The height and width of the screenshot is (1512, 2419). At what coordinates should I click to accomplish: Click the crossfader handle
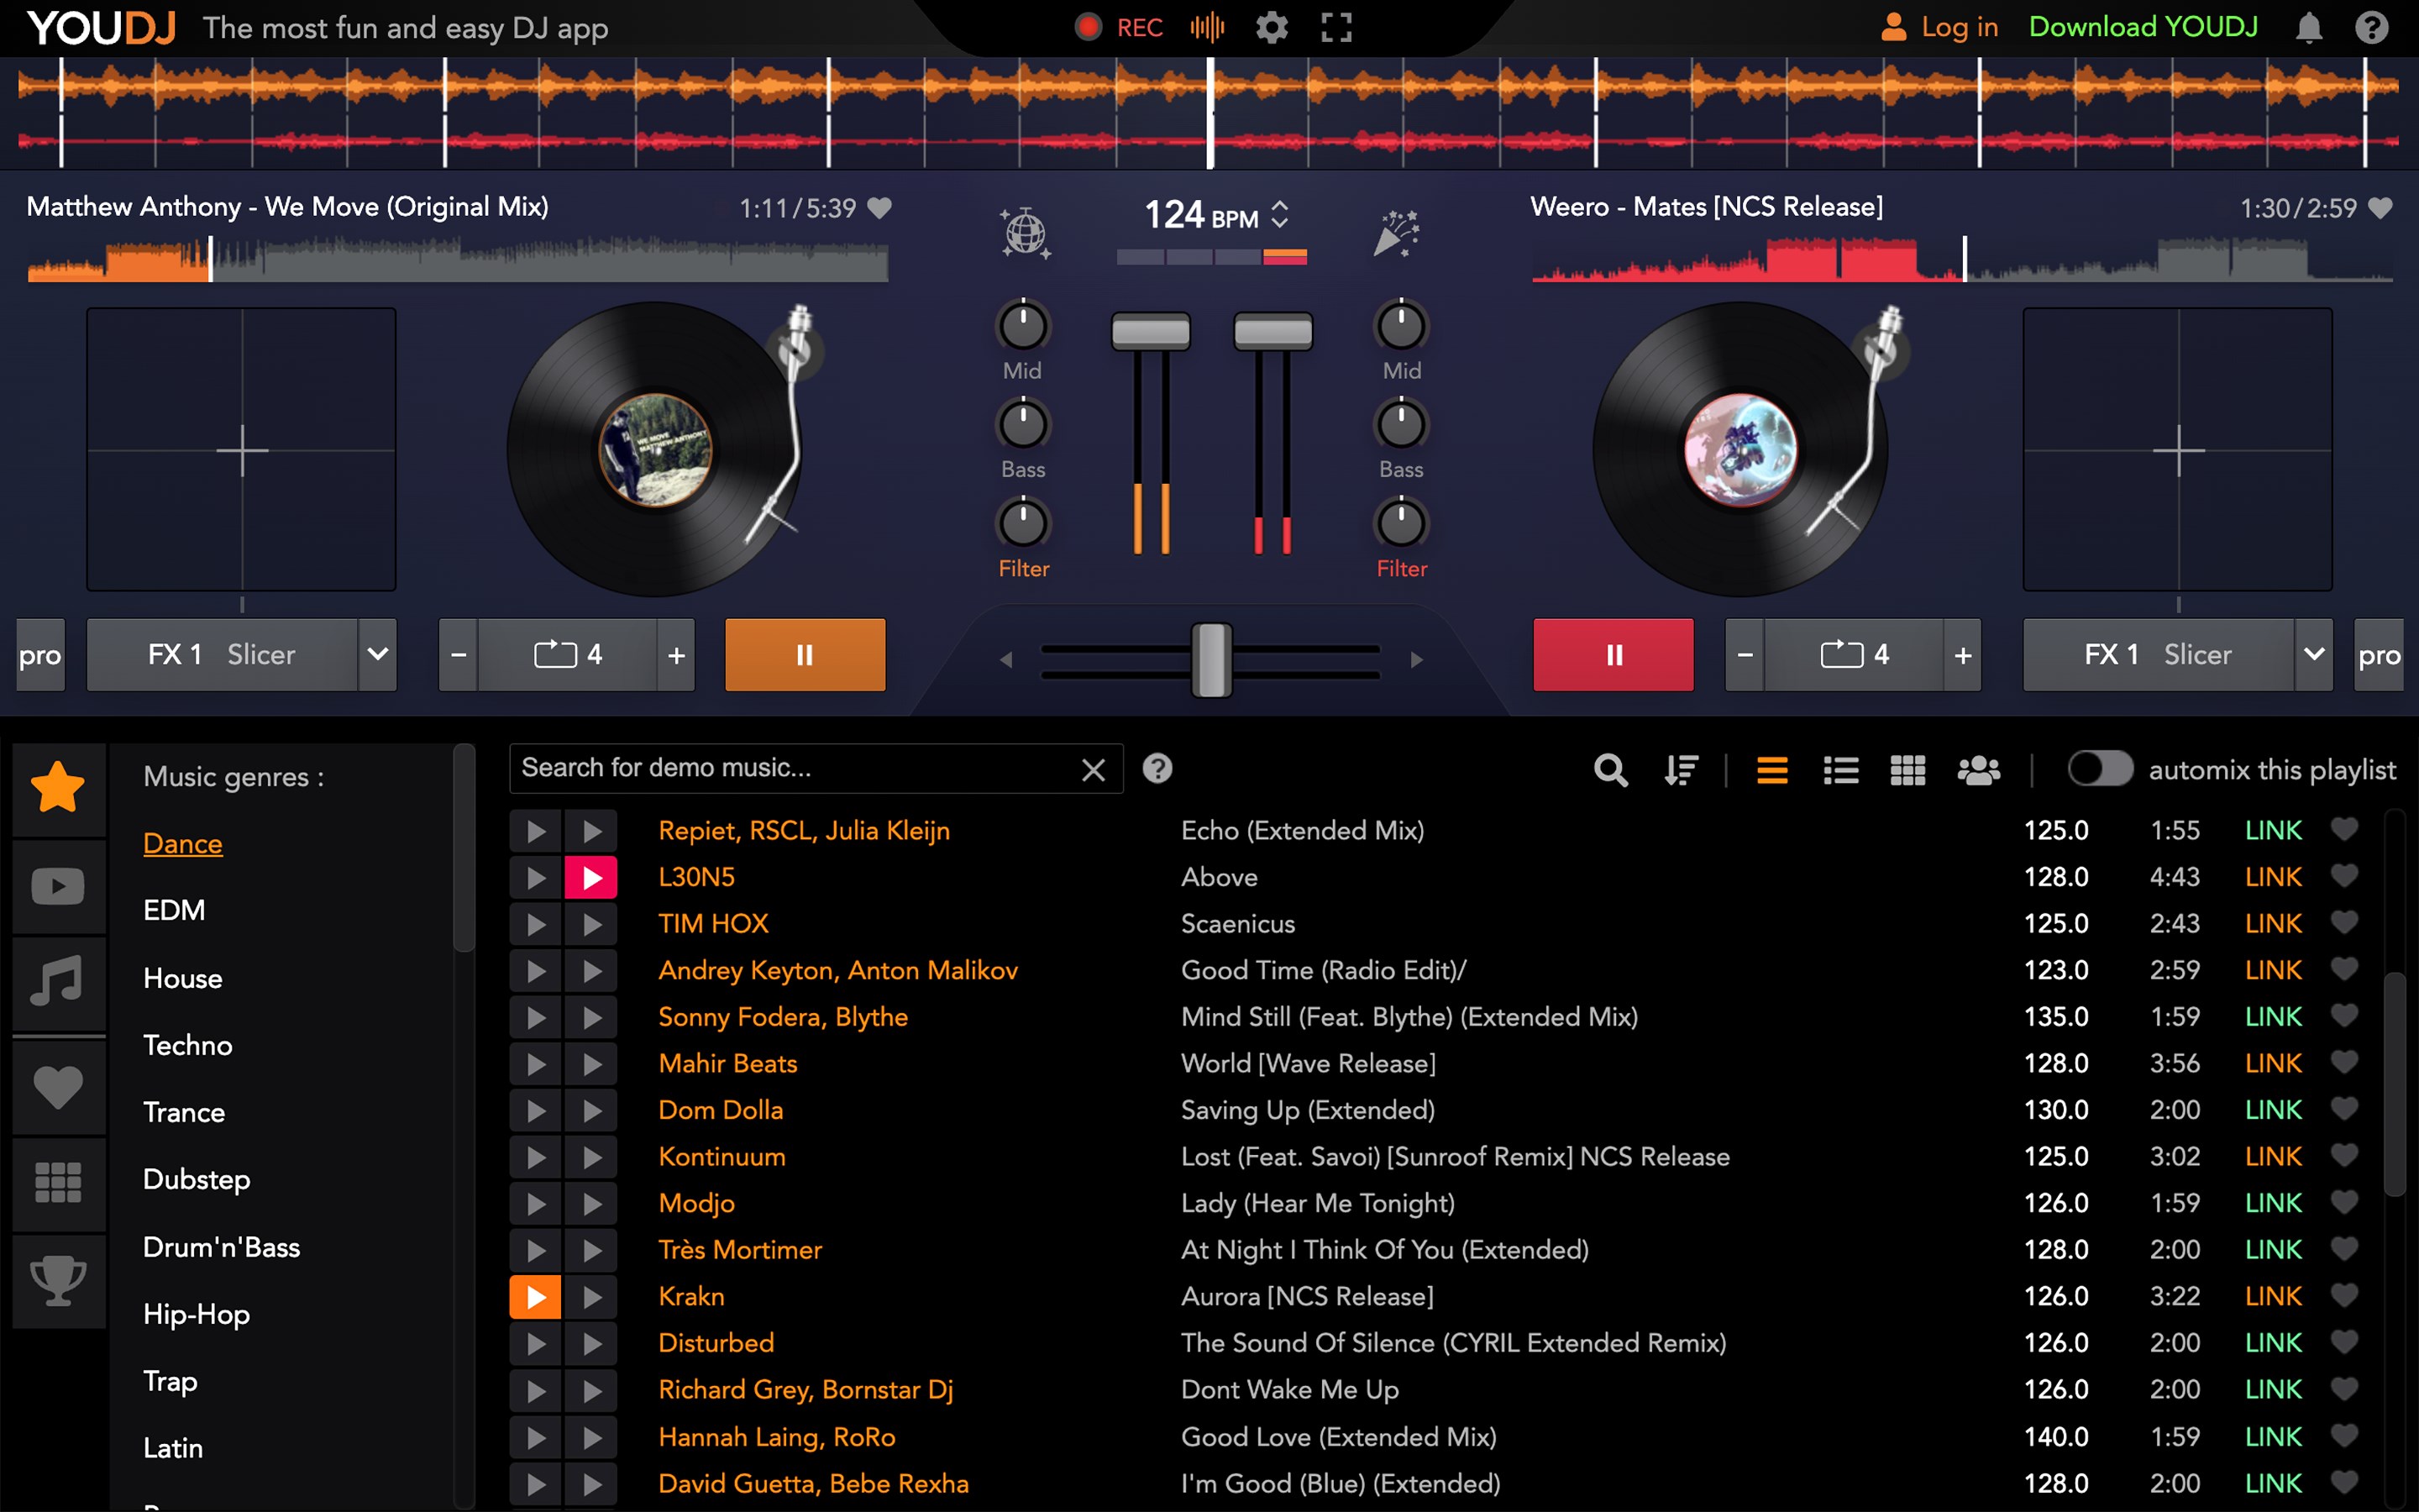click(1211, 660)
